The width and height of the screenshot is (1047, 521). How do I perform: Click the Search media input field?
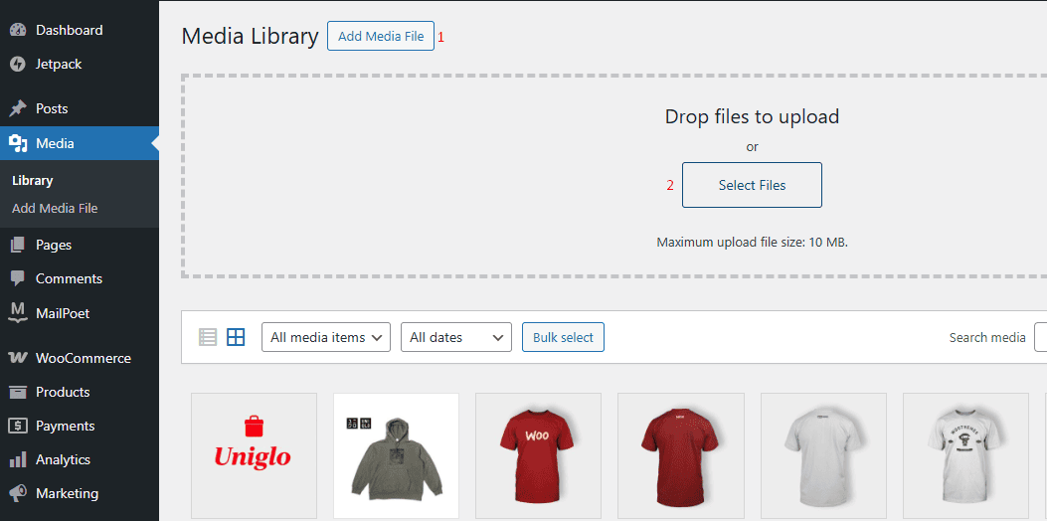1040,337
